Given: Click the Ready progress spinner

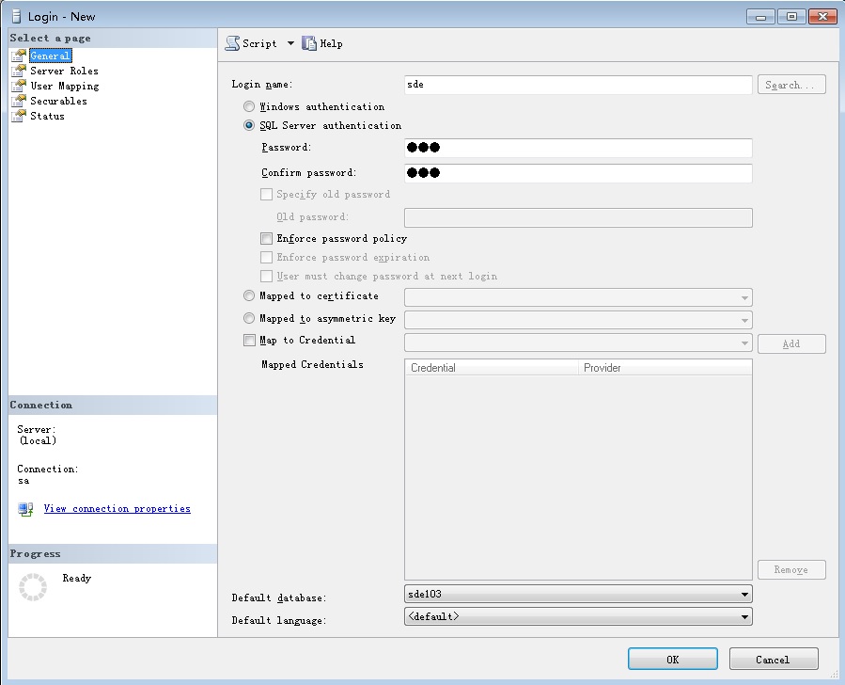Looking at the screenshot, I should point(33,587).
